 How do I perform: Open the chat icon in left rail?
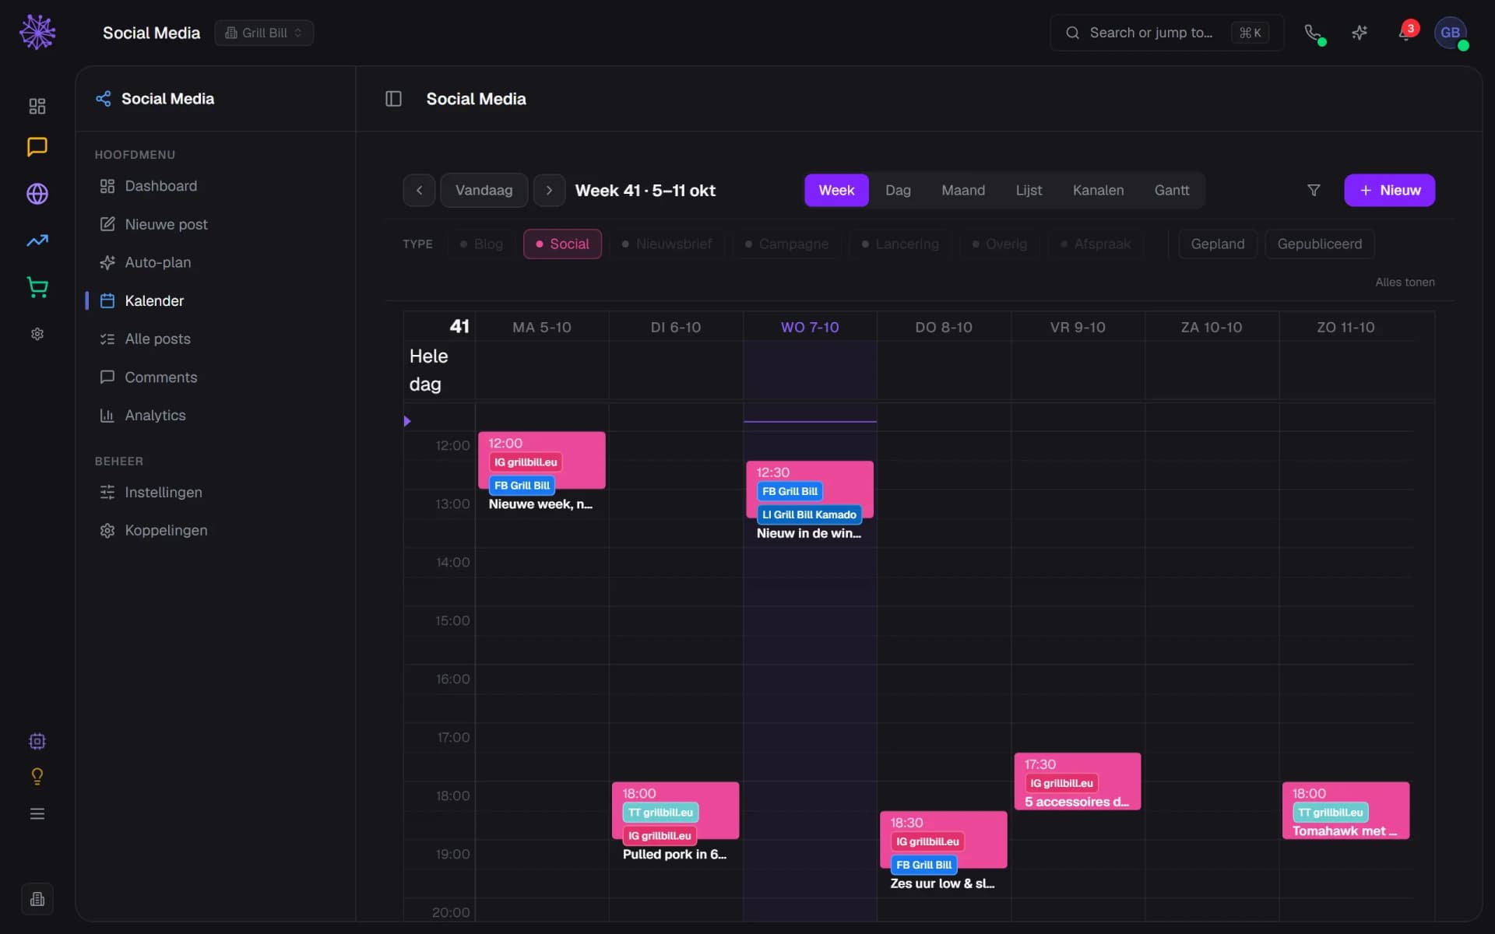click(37, 146)
